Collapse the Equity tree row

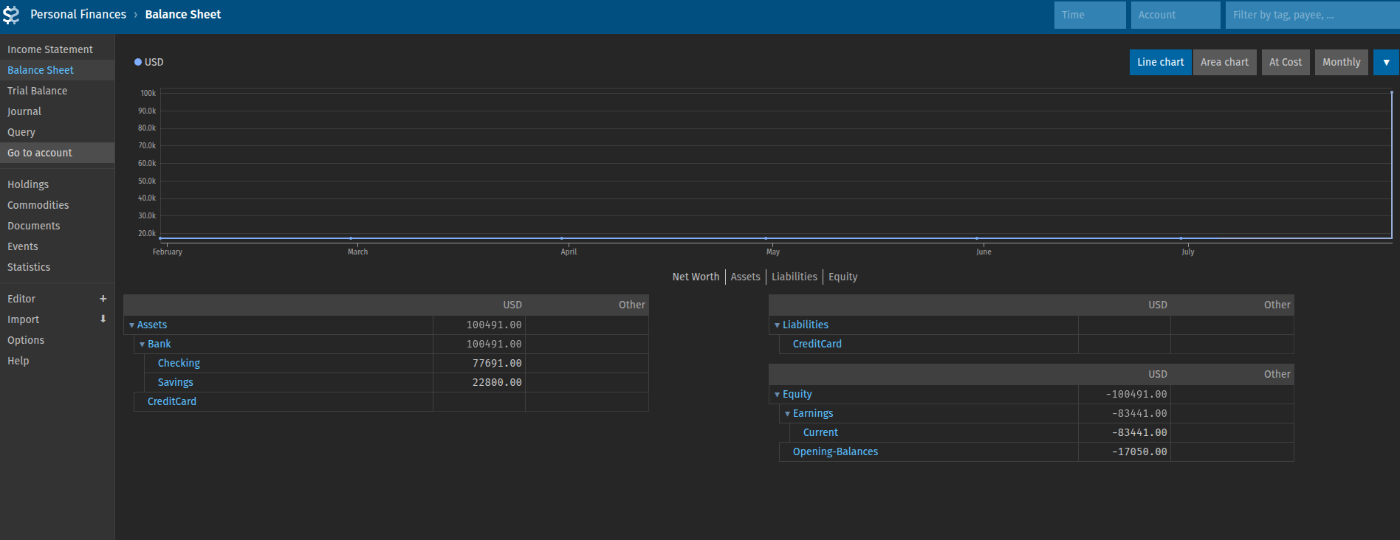click(778, 395)
